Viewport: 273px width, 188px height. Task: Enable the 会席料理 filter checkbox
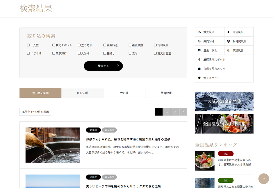pos(105,45)
